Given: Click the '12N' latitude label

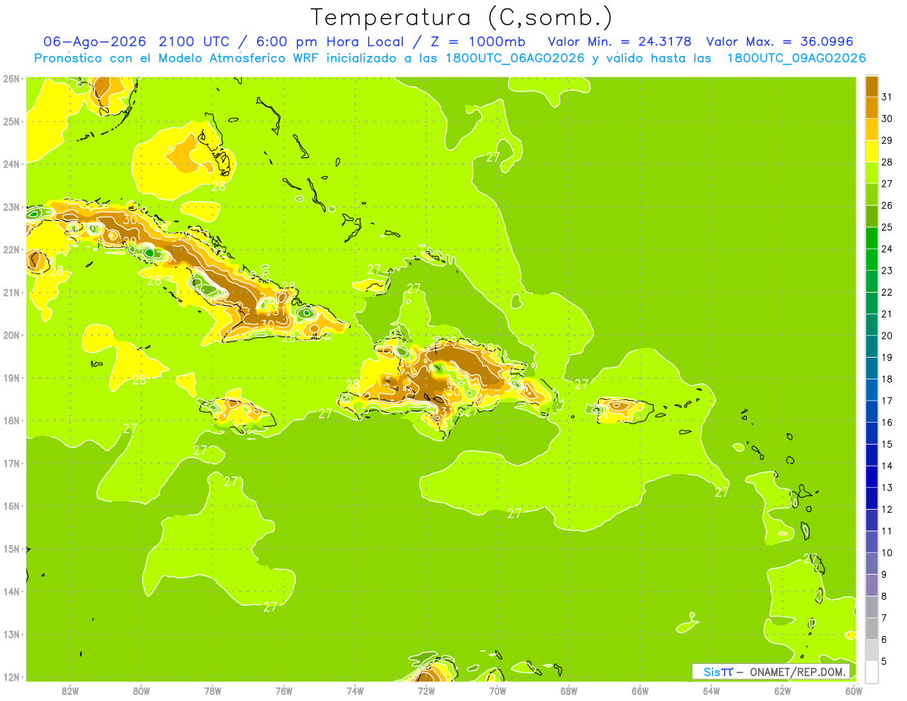Looking at the screenshot, I should pos(11,677).
